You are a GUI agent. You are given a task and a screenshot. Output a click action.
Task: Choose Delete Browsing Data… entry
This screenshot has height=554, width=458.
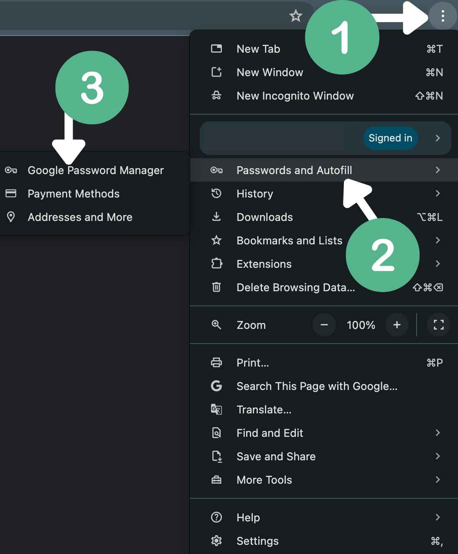pos(324,287)
